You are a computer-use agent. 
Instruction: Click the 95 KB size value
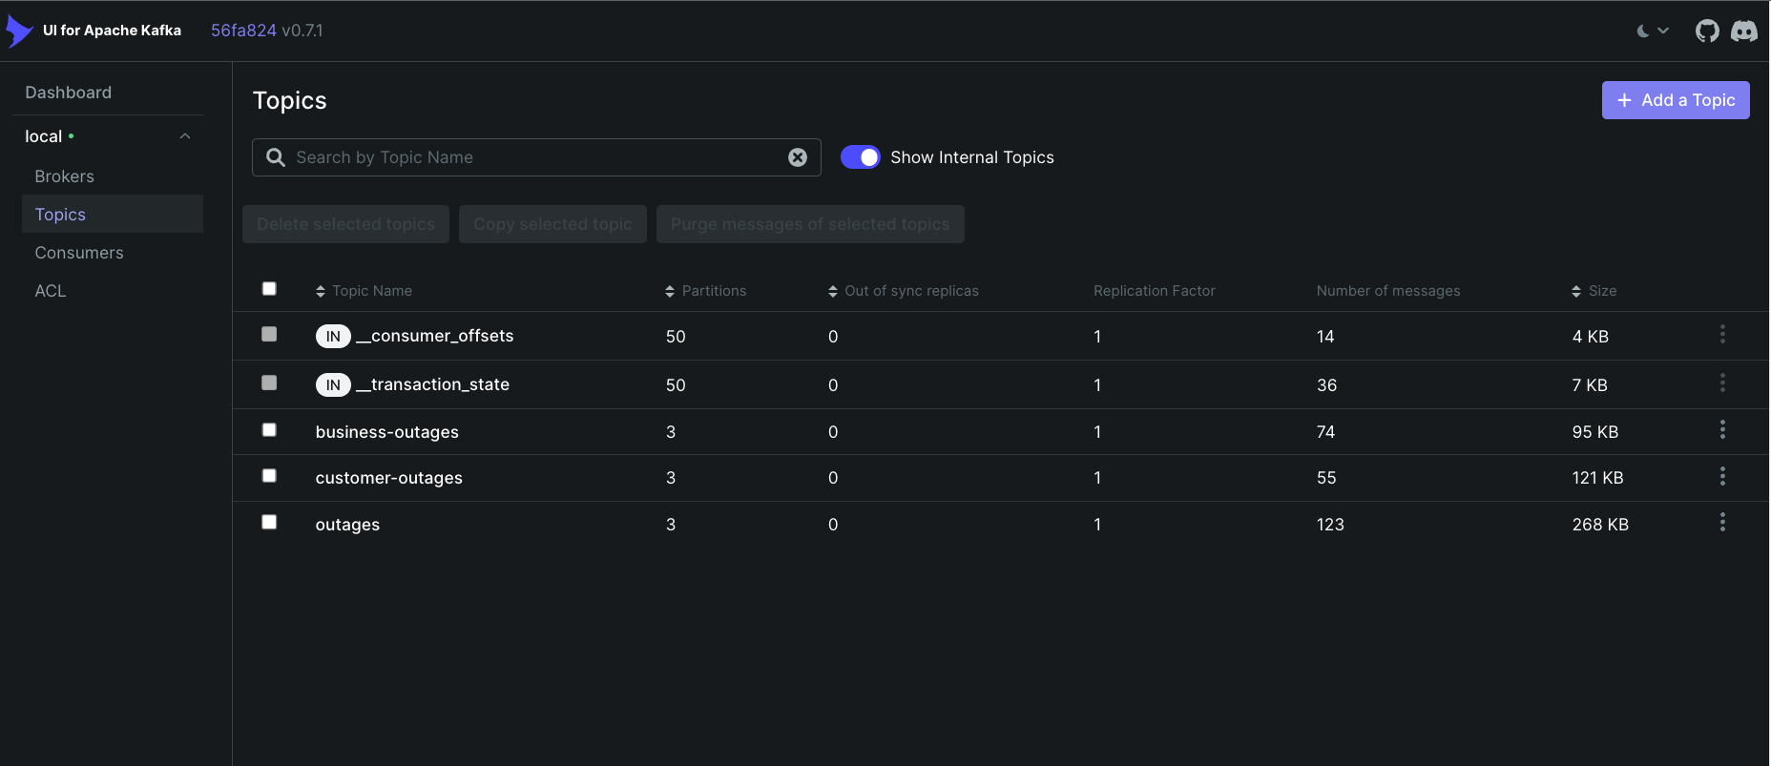tap(1595, 432)
